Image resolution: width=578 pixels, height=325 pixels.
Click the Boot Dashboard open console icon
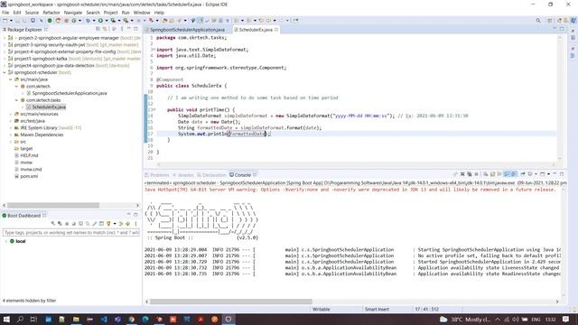click(x=80, y=224)
